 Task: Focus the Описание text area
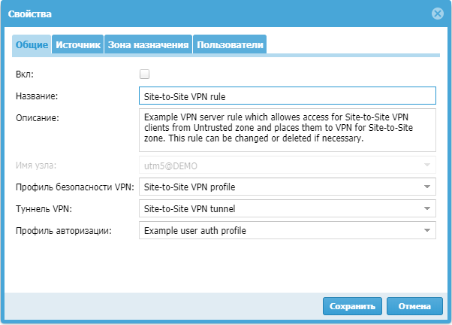point(287,129)
